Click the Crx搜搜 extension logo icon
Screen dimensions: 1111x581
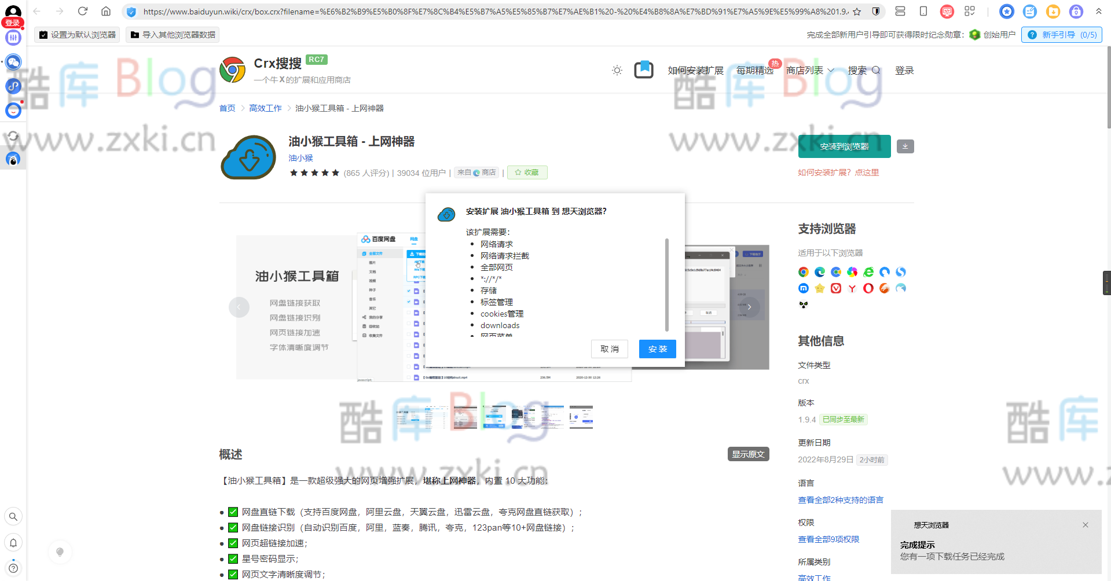click(x=233, y=69)
